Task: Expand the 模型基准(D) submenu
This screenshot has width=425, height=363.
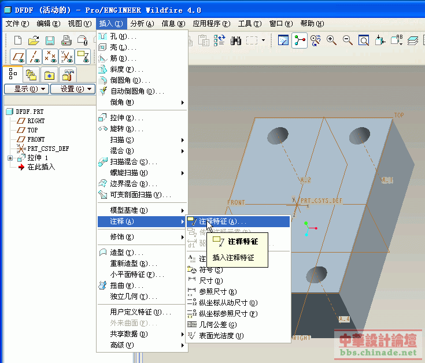Action: pos(142,210)
